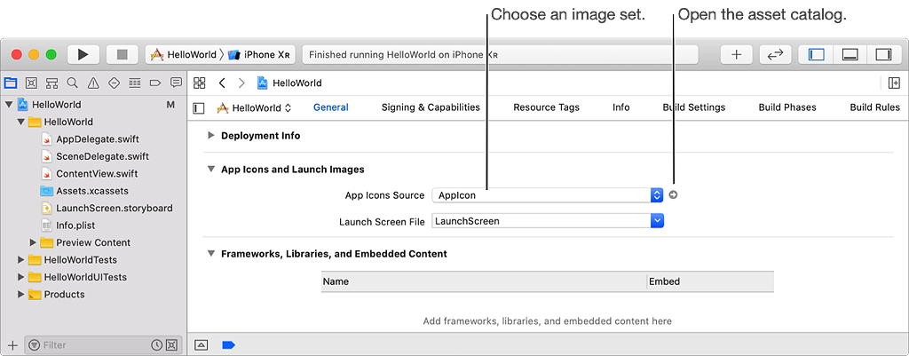The height and width of the screenshot is (356, 909).
Task: Open the Find navigator magnifier icon
Action: pyautogui.click(x=73, y=83)
